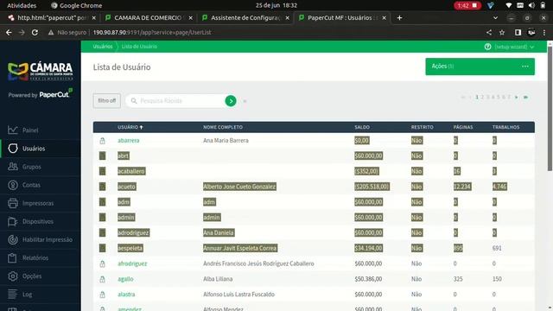Viewport: 553px width, 311px height.
Task: Open Chrome side panel icon
Action: 518,33
